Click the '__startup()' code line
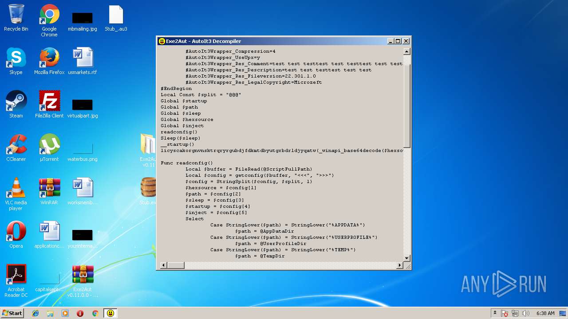 pyautogui.click(x=177, y=144)
